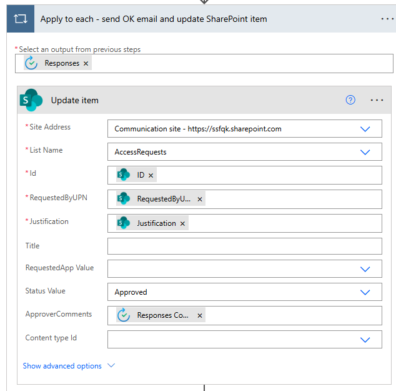This screenshot has width=396, height=391.
Task: Click the Responses approval token
Action: 58,63
